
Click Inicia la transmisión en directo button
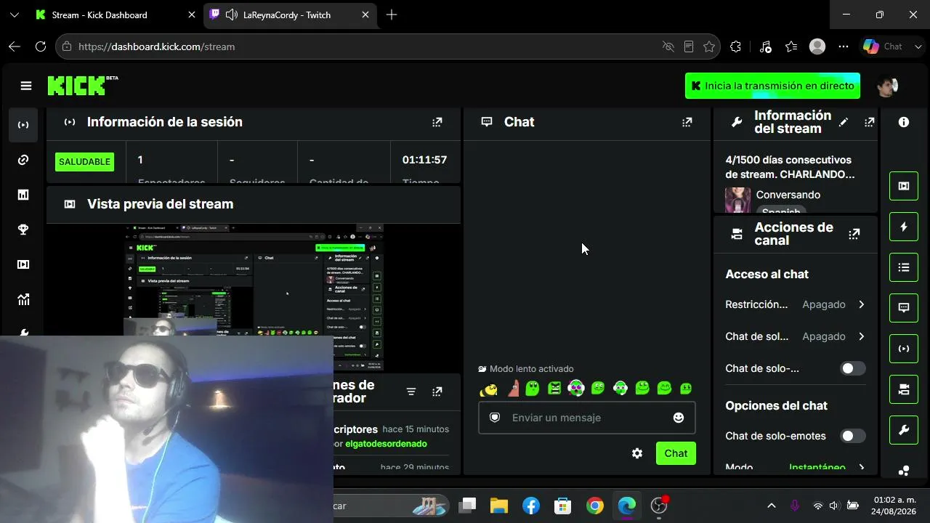772,86
